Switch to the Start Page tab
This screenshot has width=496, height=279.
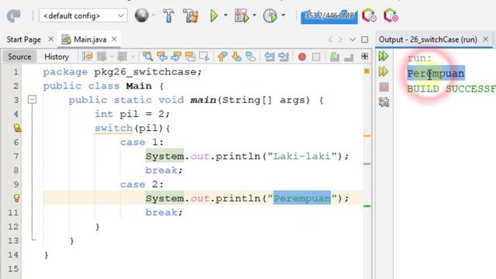[x=24, y=40]
